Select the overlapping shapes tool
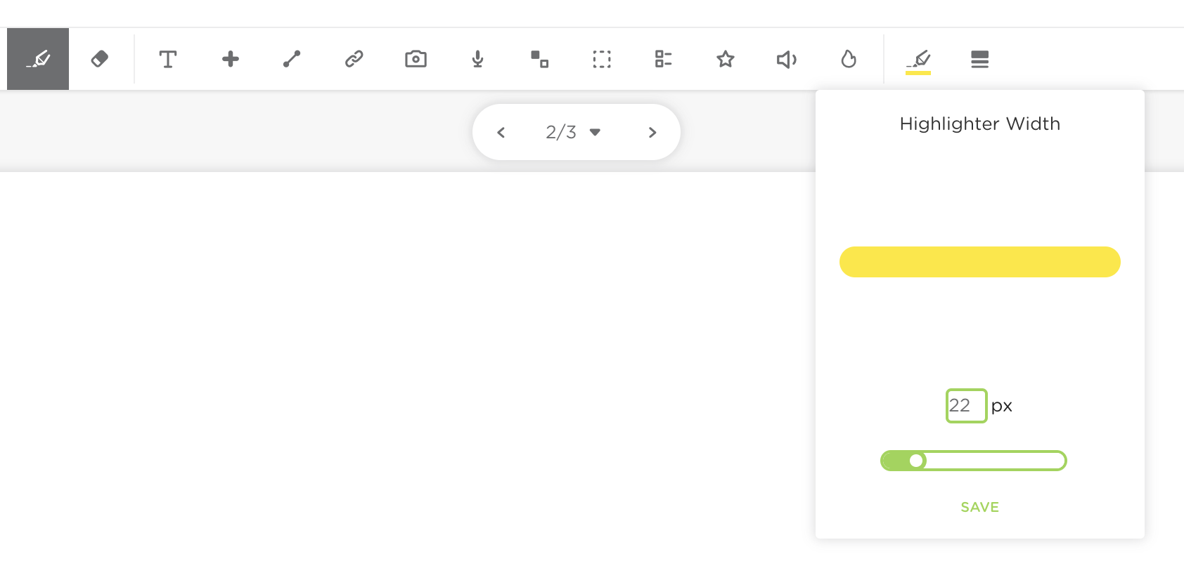Image resolution: width=1184 pixels, height=580 pixels. coord(539,59)
